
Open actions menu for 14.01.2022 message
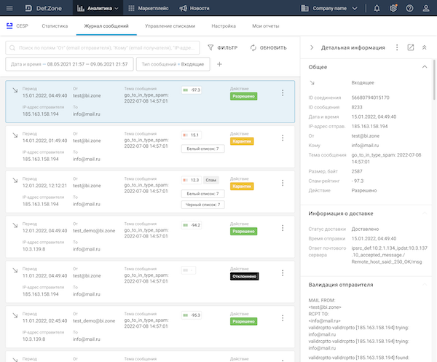click(283, 138)
